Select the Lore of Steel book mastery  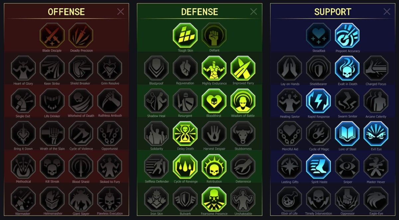[347, 134]
